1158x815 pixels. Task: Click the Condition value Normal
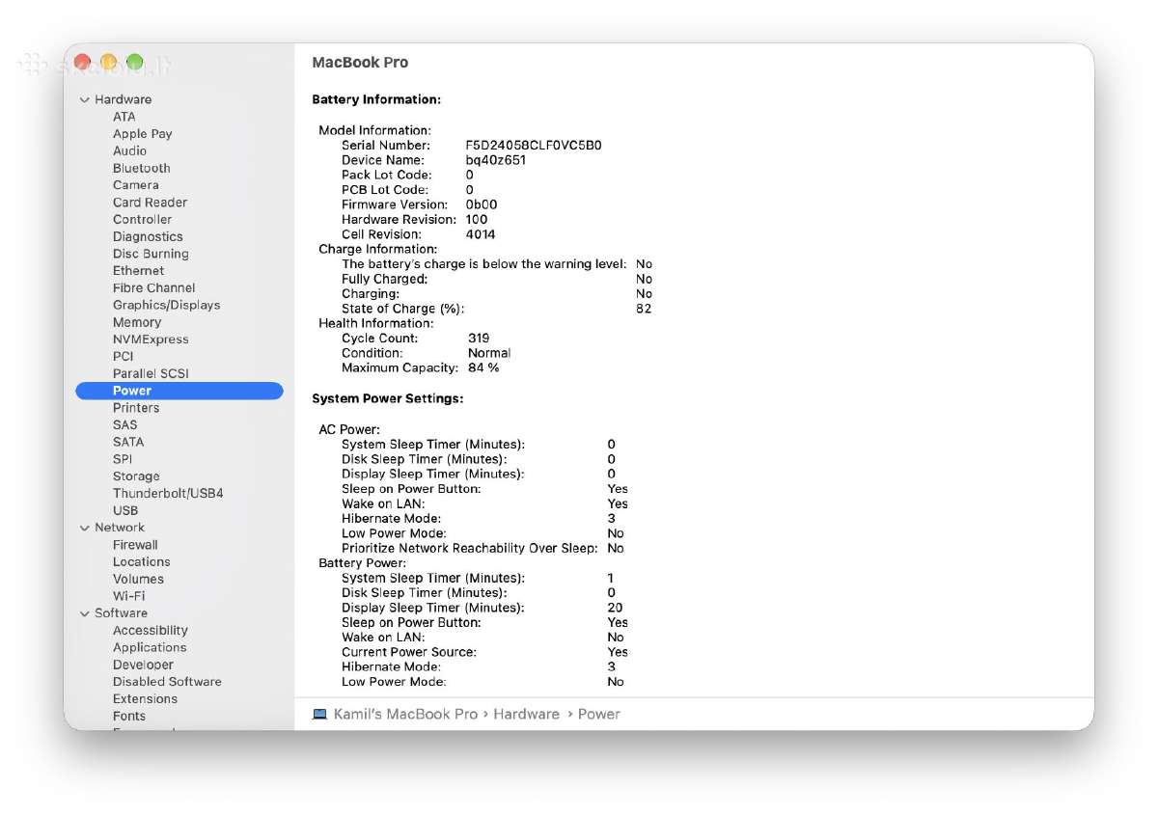coord(489,353)
